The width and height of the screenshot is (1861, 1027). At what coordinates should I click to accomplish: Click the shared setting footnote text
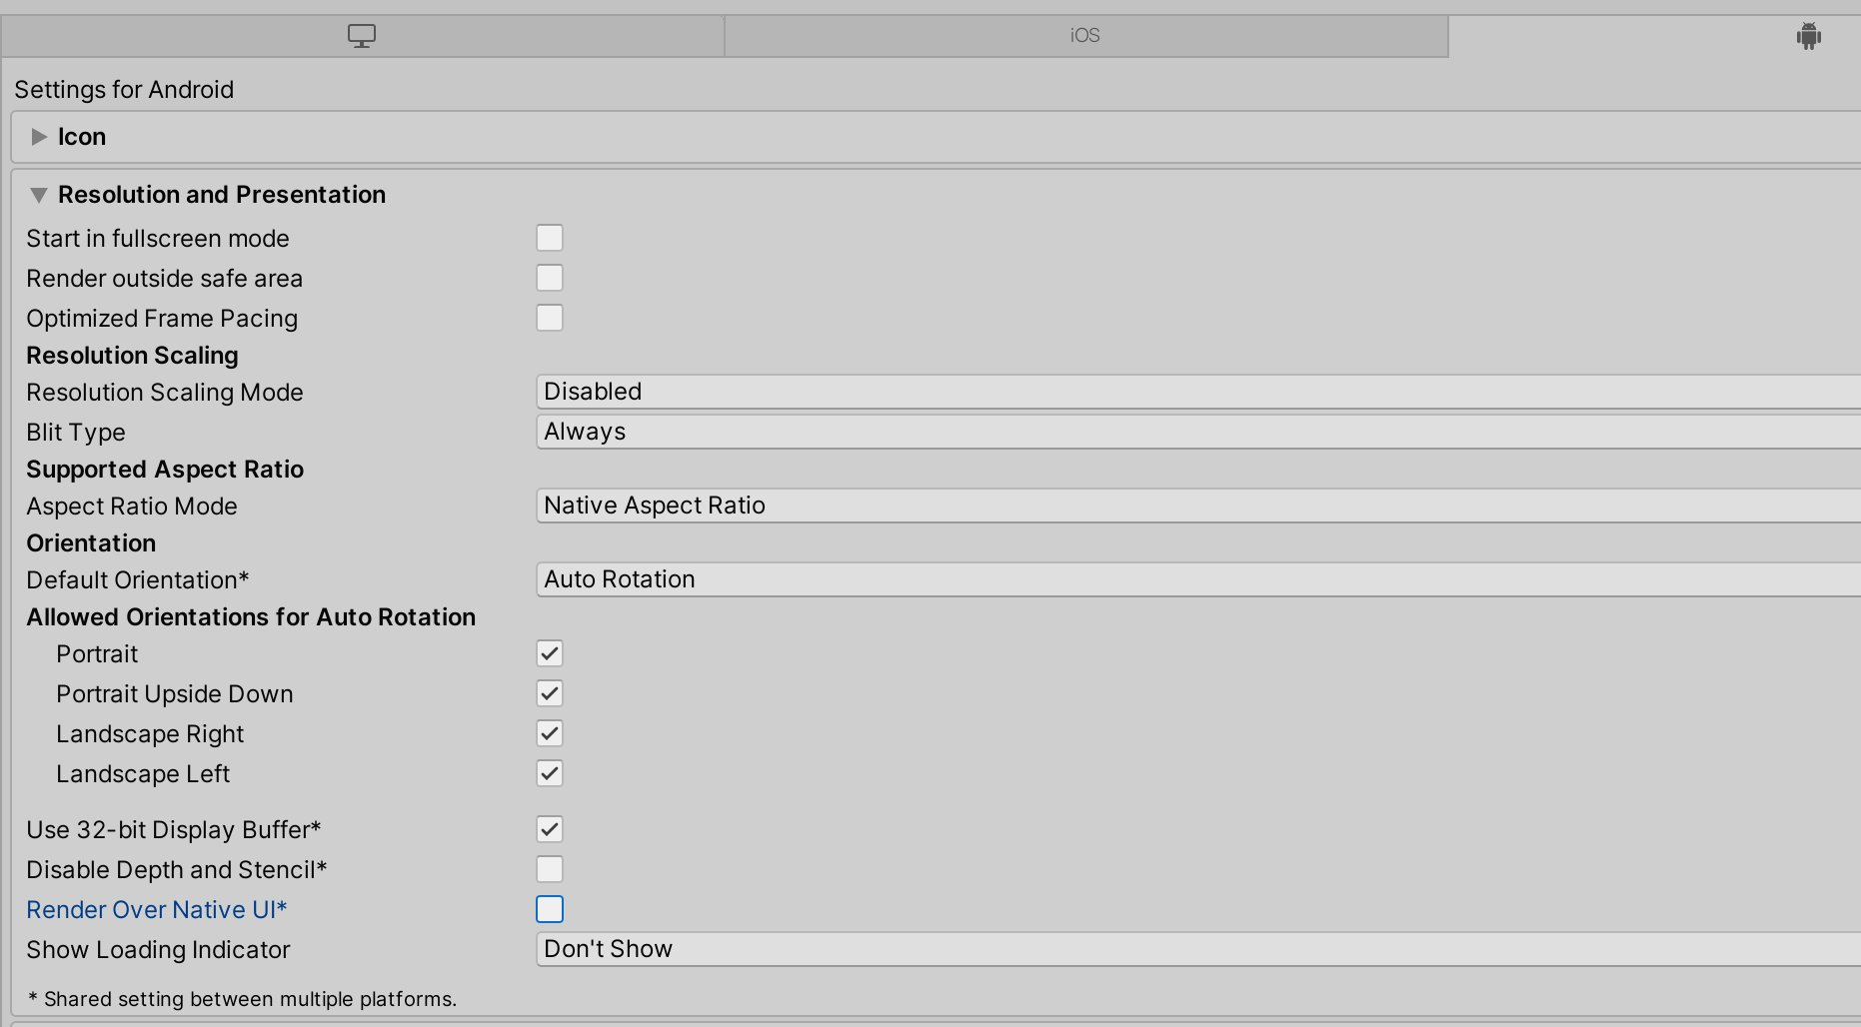(242, 999)
